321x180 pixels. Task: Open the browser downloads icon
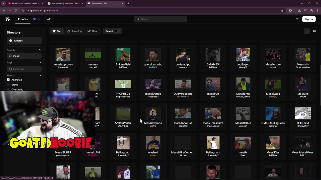point(299,10)
